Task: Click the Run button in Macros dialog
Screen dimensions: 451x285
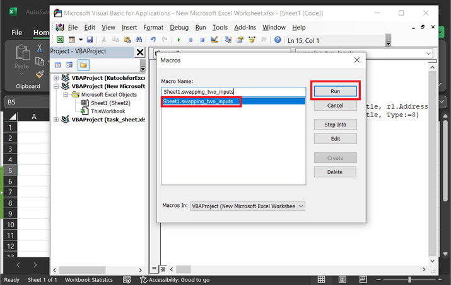Action: click(335, 91)
